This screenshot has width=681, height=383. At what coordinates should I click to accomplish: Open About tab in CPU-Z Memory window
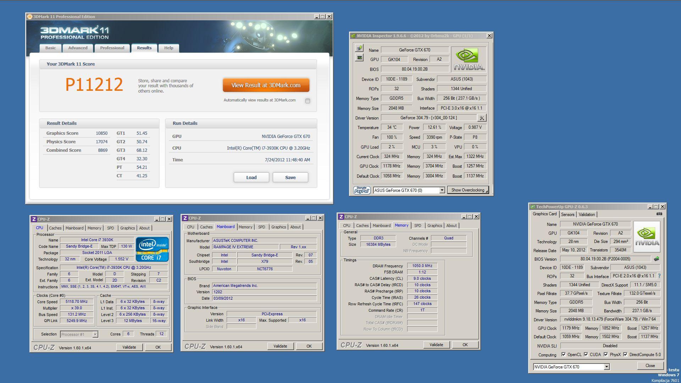451,226
